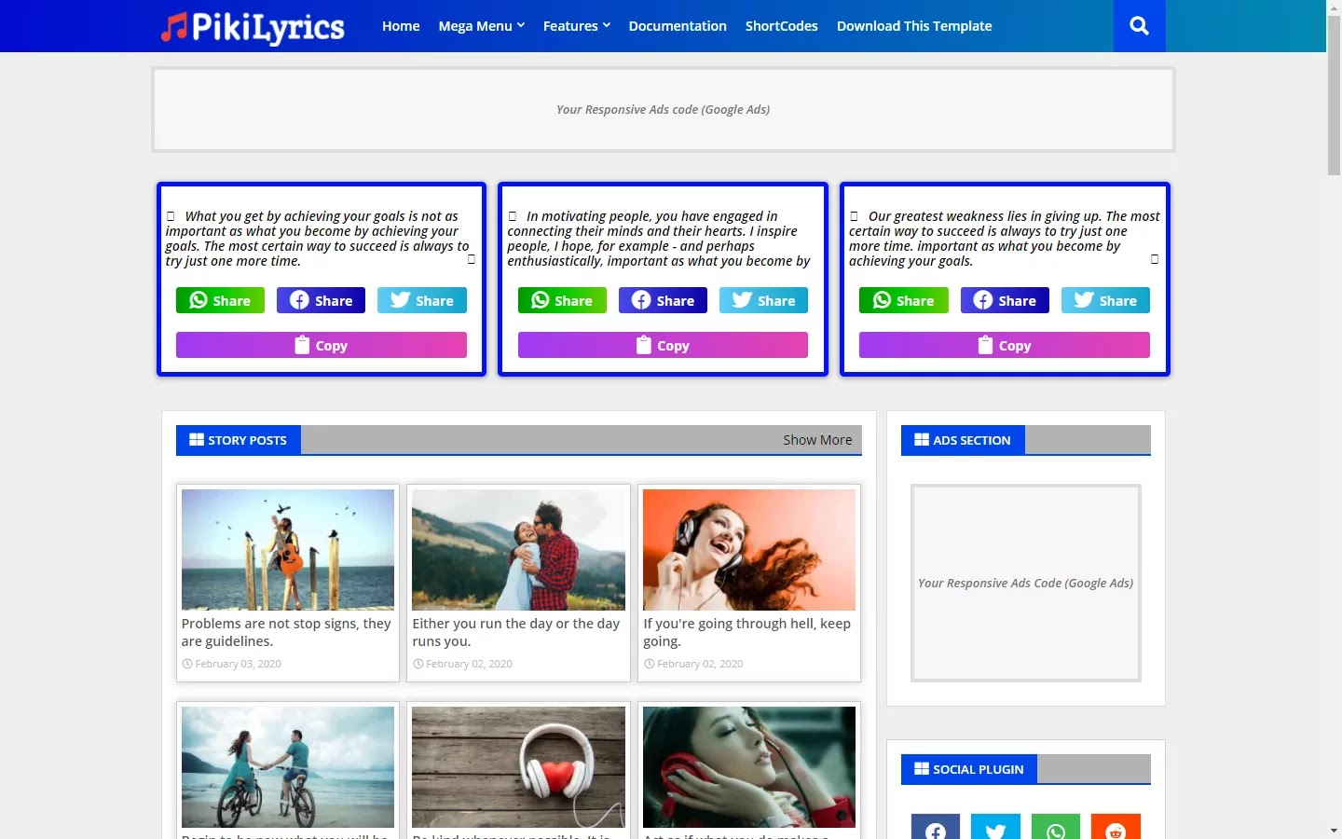This screenshot has height=839, width=1342.
Task: Select the SOCIAL PLUGIN heading
Action: 969,769
